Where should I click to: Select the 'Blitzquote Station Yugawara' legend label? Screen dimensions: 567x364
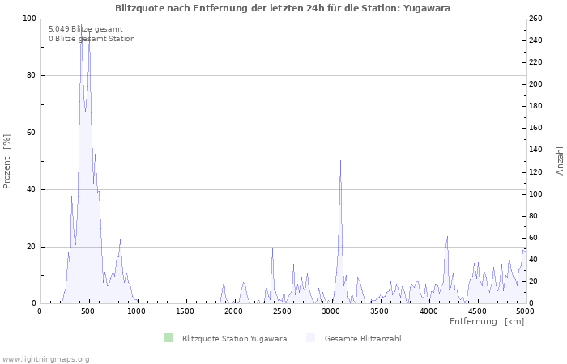click(234, 339)
